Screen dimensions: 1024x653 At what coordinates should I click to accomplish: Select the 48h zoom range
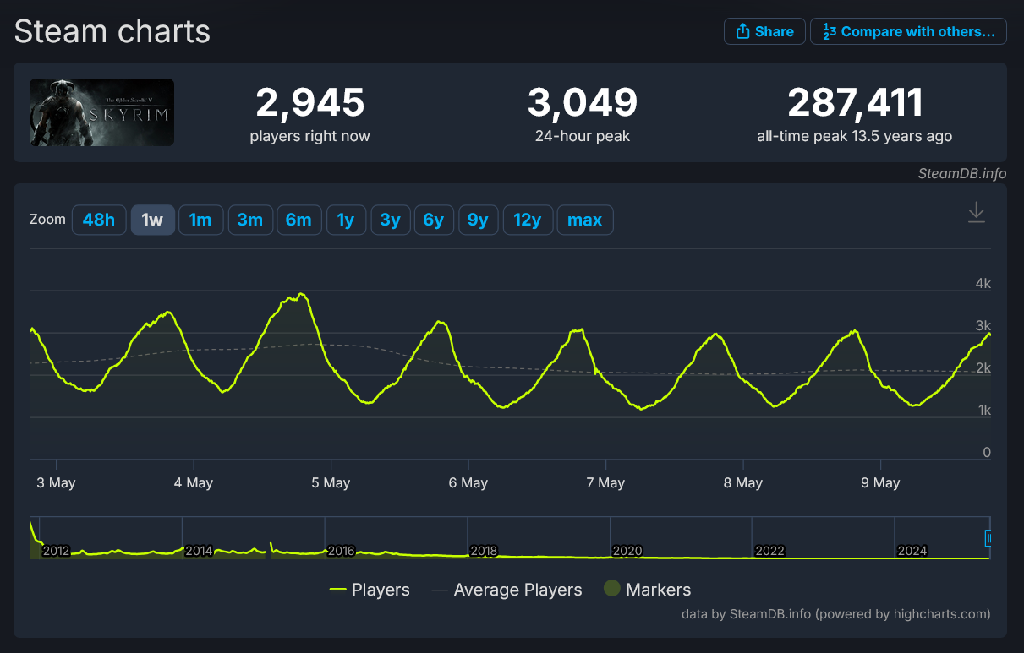(x=99, y=220)
